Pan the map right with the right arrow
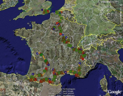 (113, 14)
